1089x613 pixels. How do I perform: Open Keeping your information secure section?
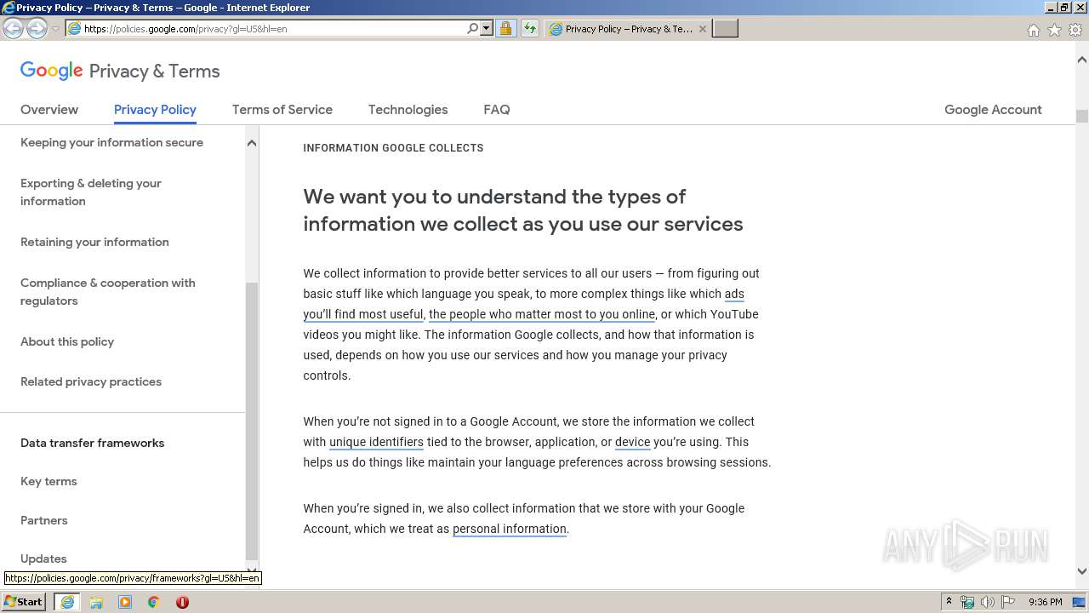pos(111,142)
